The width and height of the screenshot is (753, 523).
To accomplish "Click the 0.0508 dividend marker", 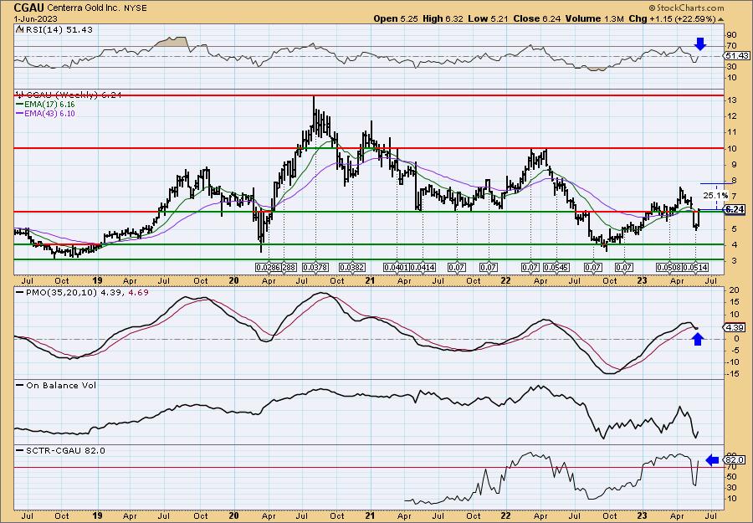I will tap(670, 267).
